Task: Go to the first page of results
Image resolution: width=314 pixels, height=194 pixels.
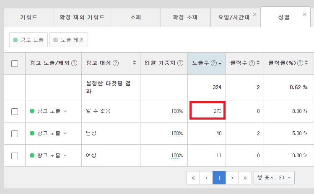Action: 193,178
